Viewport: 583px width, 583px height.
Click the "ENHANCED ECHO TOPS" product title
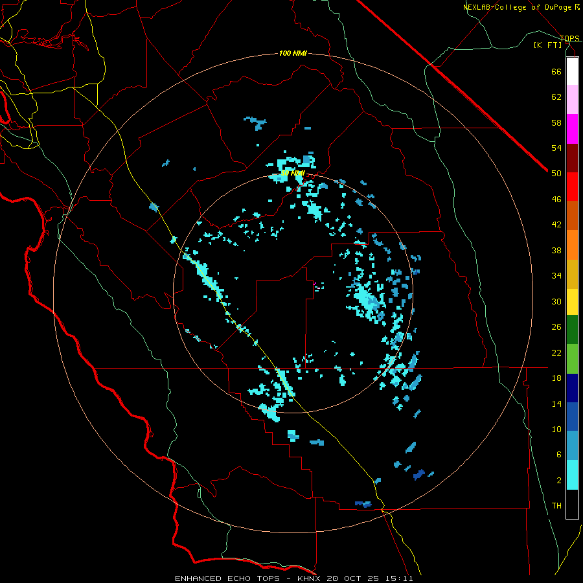pyautogui.click(x=227, y=578)
